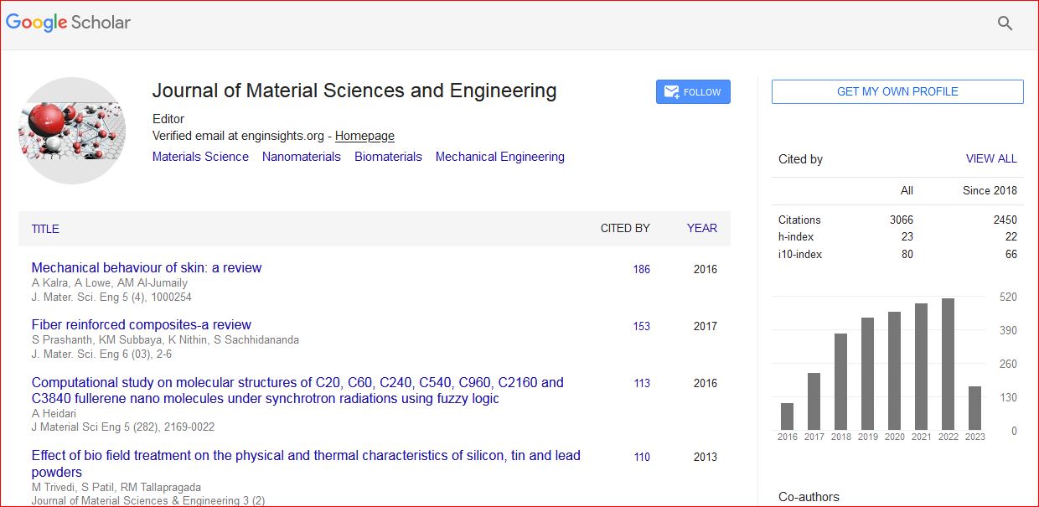Viewport: 1039px width, 507px height.
Task: Click the 153 citations count
Action: click(x=641, y=327)
